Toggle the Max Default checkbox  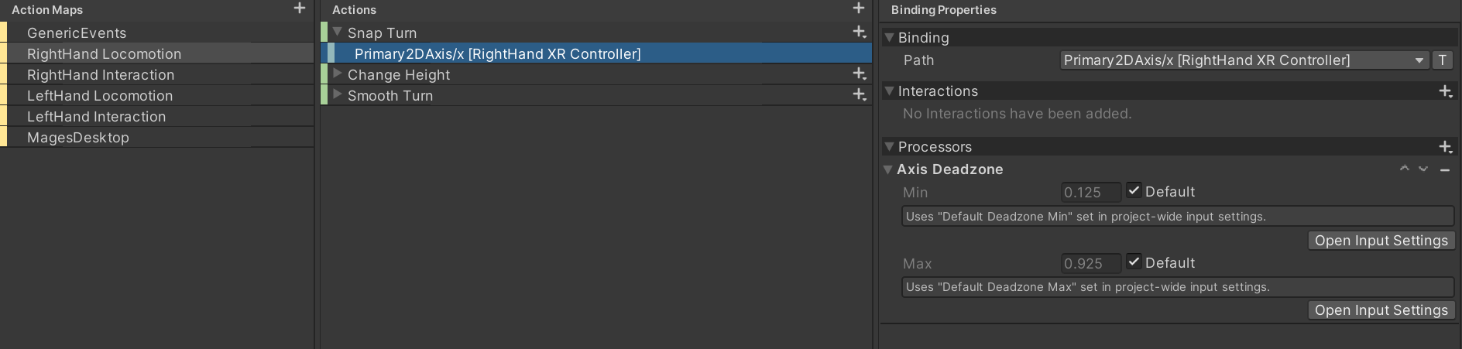[1134, 262]
